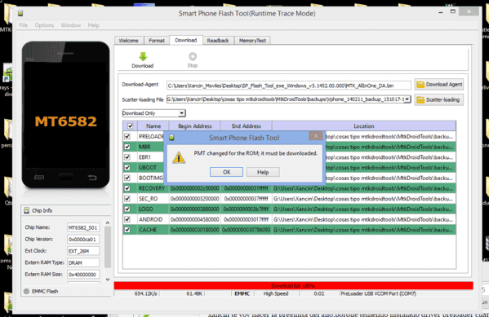Switch to the MemoryTest tab
The image size is (489, 317).
click(x=252, y=41)
